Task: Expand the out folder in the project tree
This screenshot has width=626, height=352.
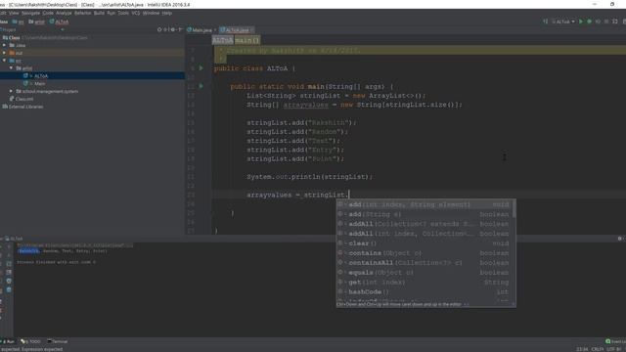Action: 4,53
